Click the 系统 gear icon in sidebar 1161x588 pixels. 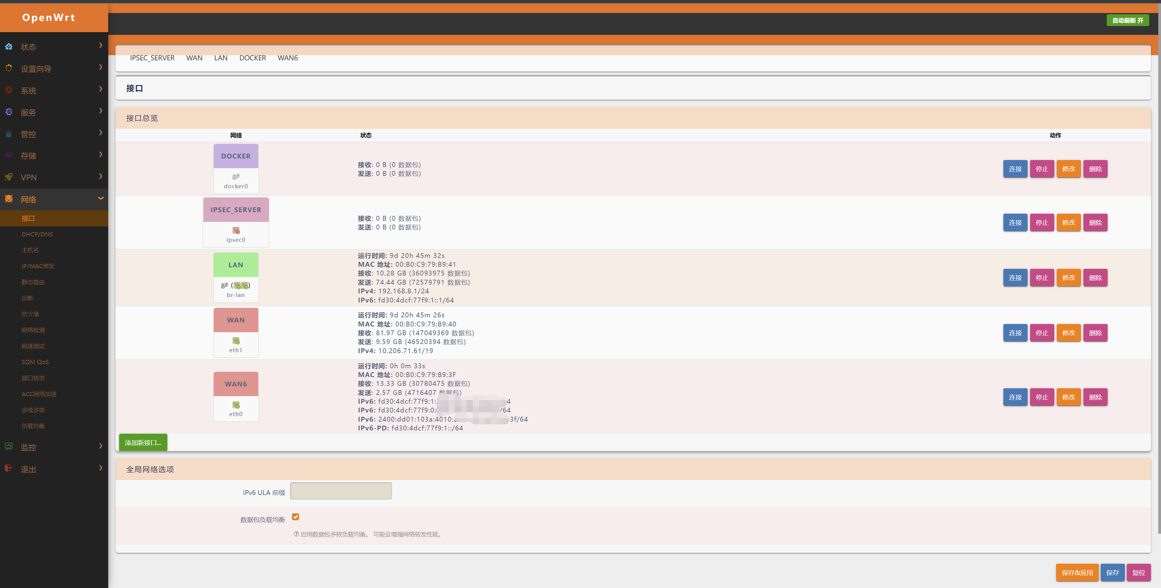point(8,90)
